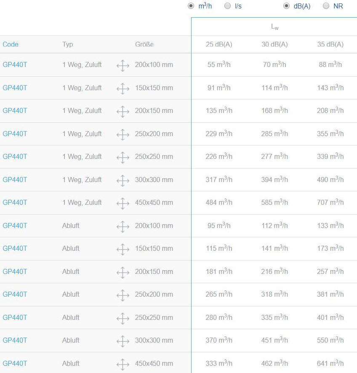Select the dB(A) sound level option
Image resolution: width=357 pixels, height=373 pixels.
[286, 6]
